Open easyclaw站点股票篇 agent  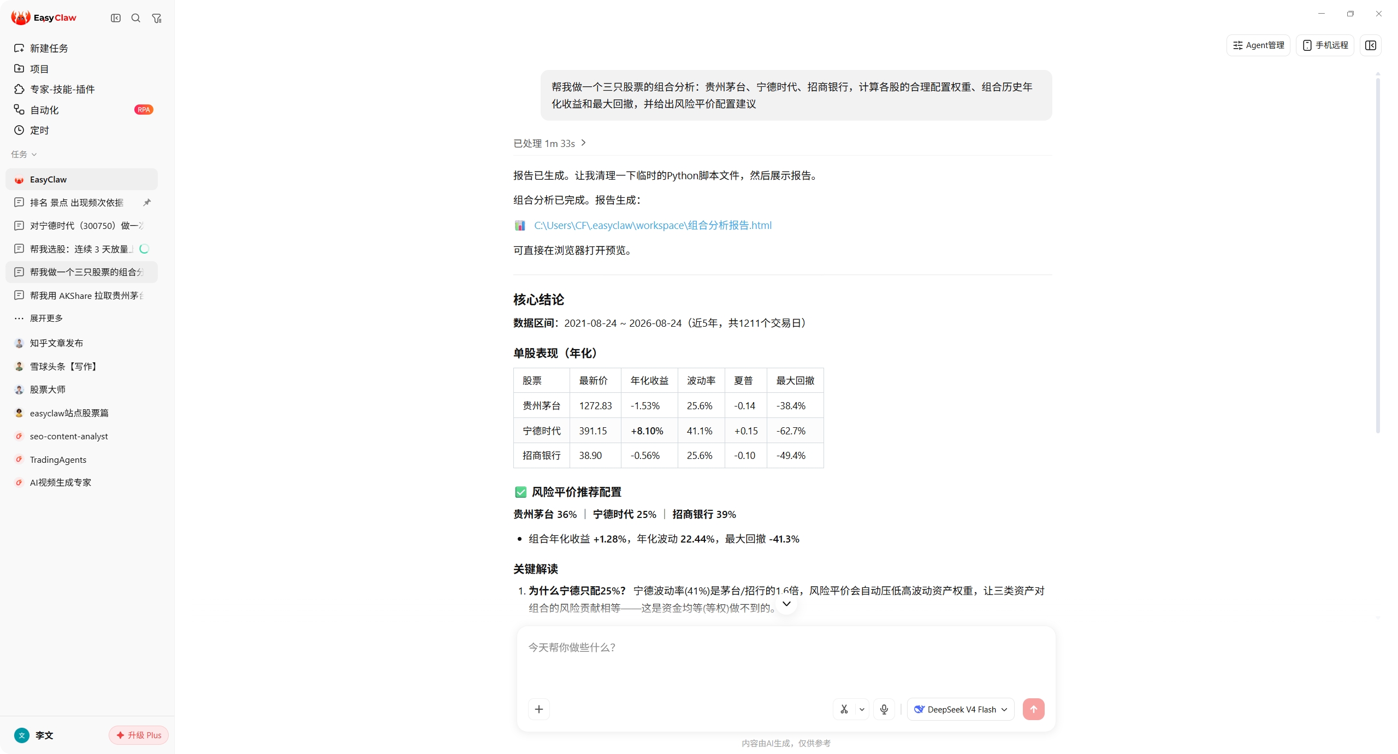pyautogui.click(x=82, y=413)
